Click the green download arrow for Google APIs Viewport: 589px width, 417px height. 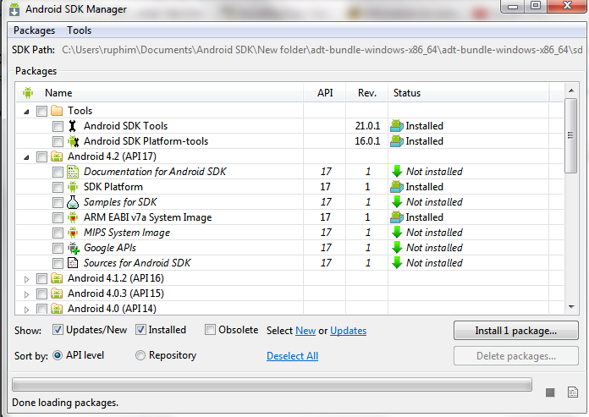397,248
